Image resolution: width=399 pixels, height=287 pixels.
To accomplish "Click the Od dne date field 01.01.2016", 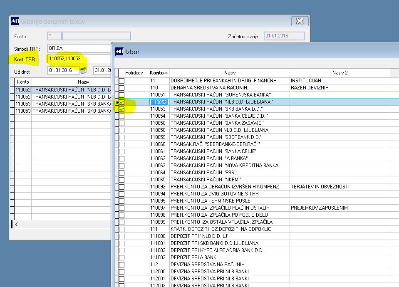I will pos(63,70).
